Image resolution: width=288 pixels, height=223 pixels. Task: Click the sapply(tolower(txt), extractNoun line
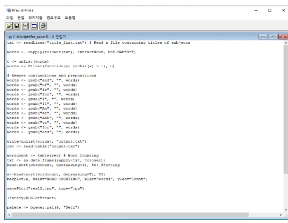click(71, 52)
